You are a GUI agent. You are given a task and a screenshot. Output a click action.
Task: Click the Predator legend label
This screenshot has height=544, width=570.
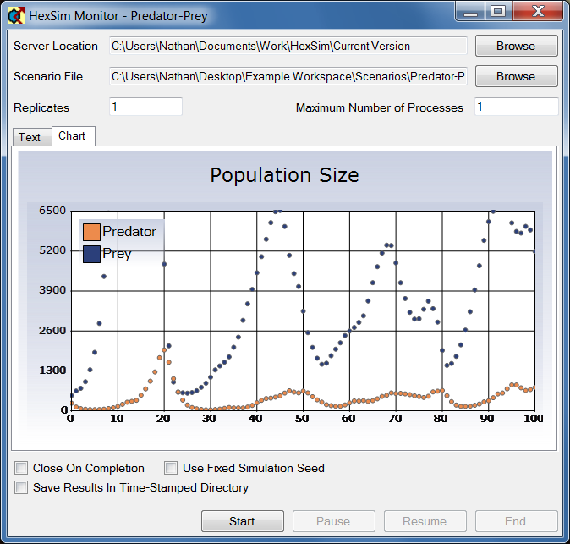[129, 232]
